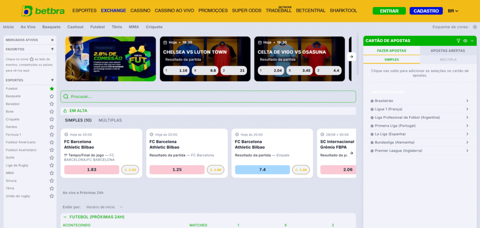The height and width of the screenshot is (228, 480).
Task: Click the flame icon beside EM ALTA
Action: pos(65,111)
